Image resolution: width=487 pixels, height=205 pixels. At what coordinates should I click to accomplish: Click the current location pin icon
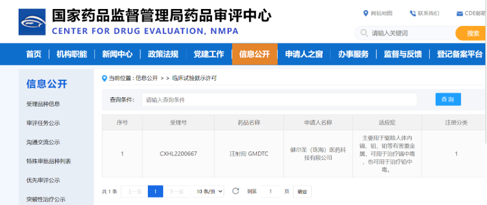tap(105, 78)
